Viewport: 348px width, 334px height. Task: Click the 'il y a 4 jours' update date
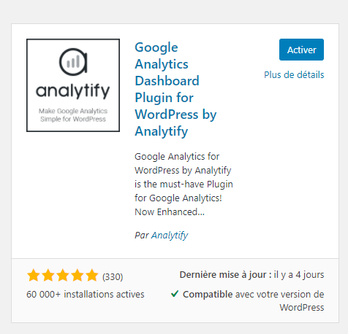[x=299, y=275]
